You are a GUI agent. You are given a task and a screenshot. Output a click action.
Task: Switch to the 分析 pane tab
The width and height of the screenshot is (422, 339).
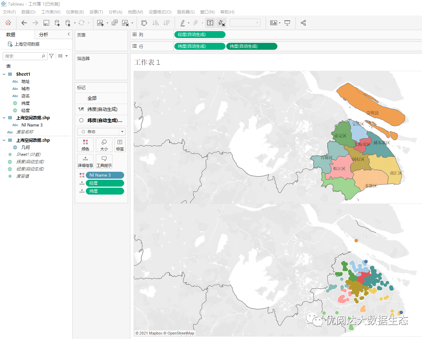point(44,35)
